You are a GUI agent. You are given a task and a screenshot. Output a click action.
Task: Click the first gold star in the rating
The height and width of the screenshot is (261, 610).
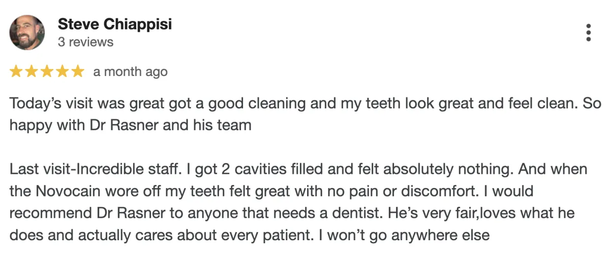point(16,72)
